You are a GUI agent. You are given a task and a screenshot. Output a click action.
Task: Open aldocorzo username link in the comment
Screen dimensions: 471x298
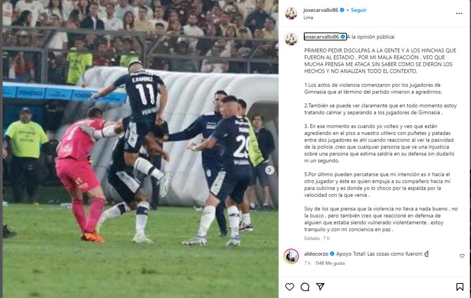click(316, 254)
